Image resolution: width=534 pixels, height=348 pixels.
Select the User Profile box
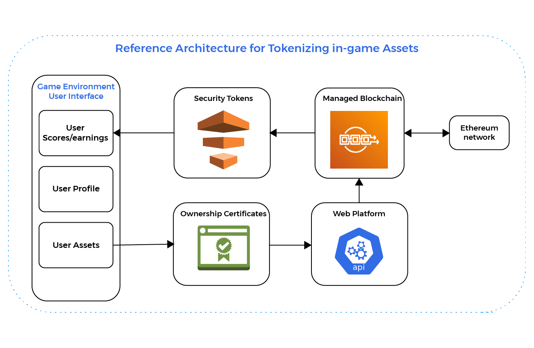point(76,189)
